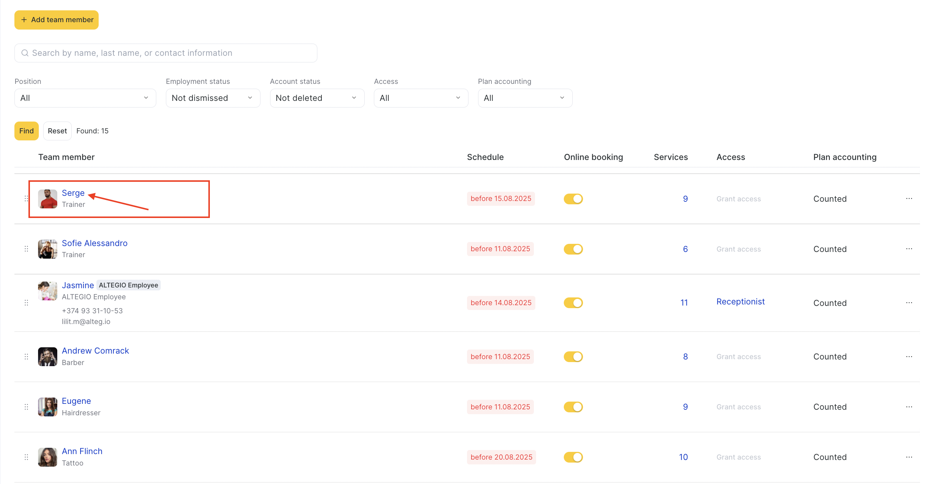Open the Employment status Not dismissed dropdown
934x484 pixels.
[213, 98]
